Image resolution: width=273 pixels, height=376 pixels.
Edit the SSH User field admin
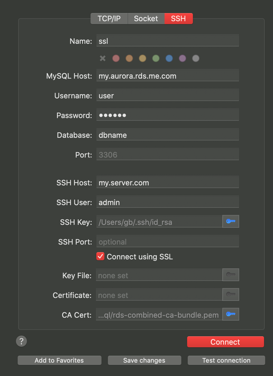(167, 202)
